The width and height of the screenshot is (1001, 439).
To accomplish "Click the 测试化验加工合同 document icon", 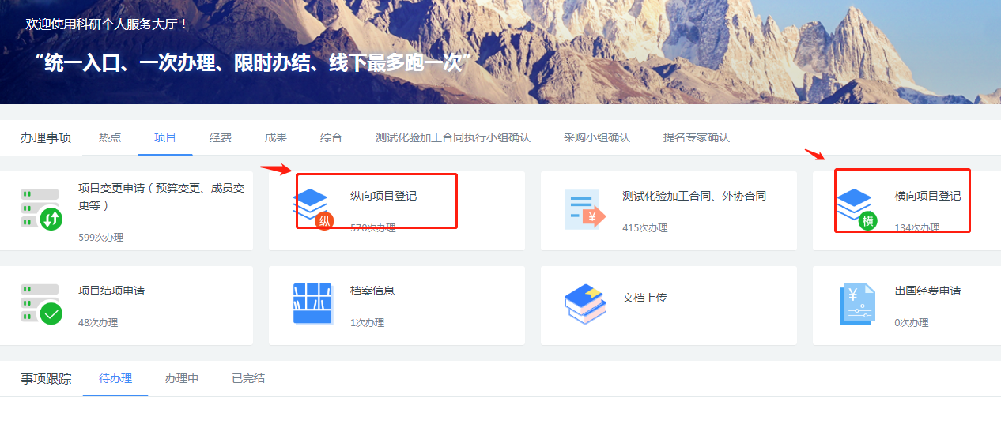I will [x=584, y=210].
